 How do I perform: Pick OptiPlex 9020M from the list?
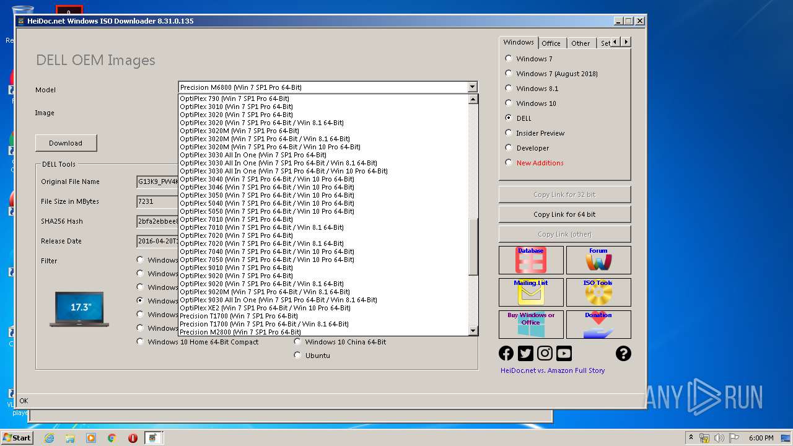323,292
